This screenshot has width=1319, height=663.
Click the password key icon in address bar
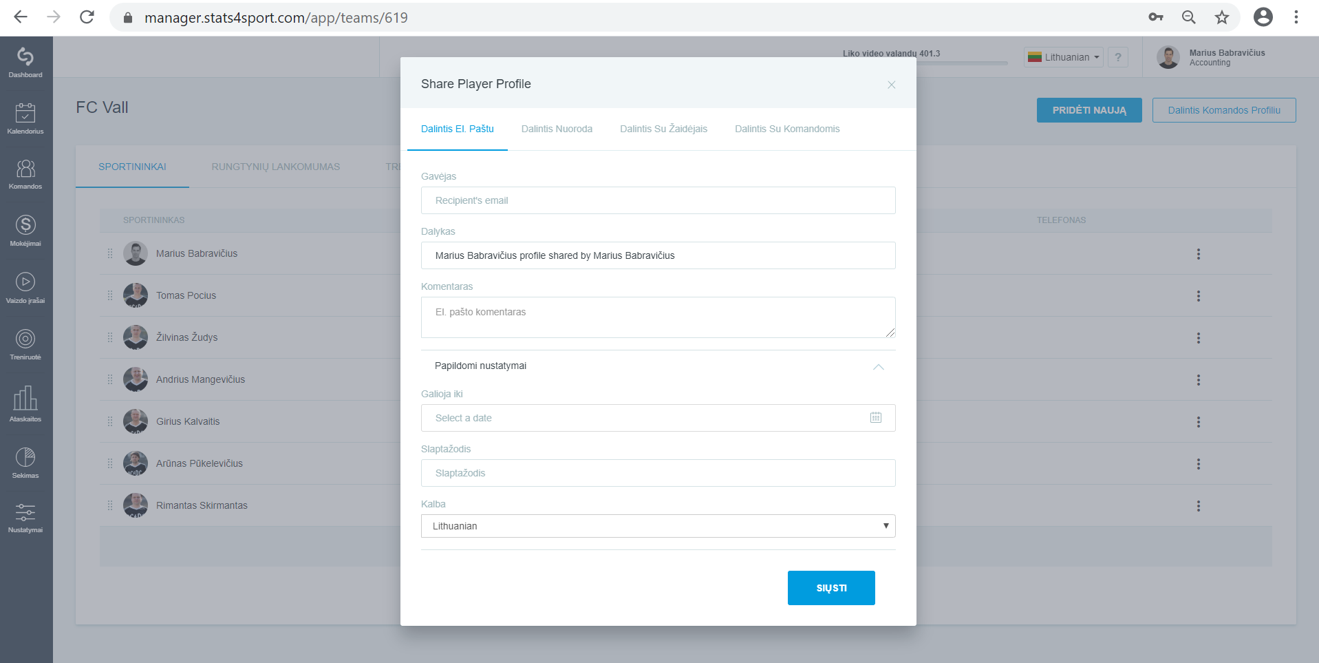1156,17
